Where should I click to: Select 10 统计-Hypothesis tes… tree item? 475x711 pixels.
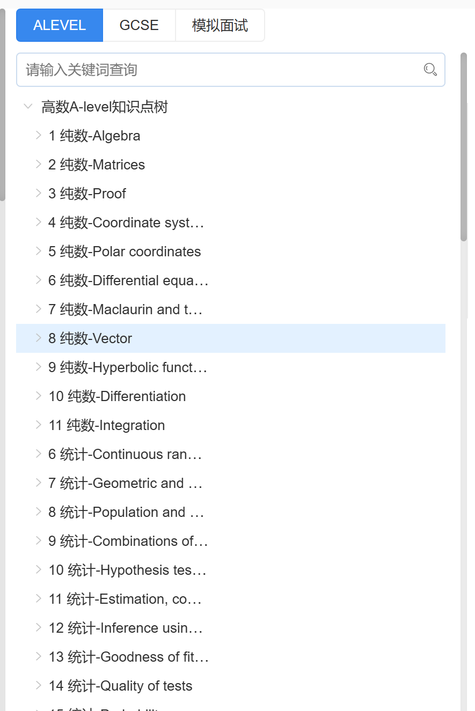[x=127, y=570]
